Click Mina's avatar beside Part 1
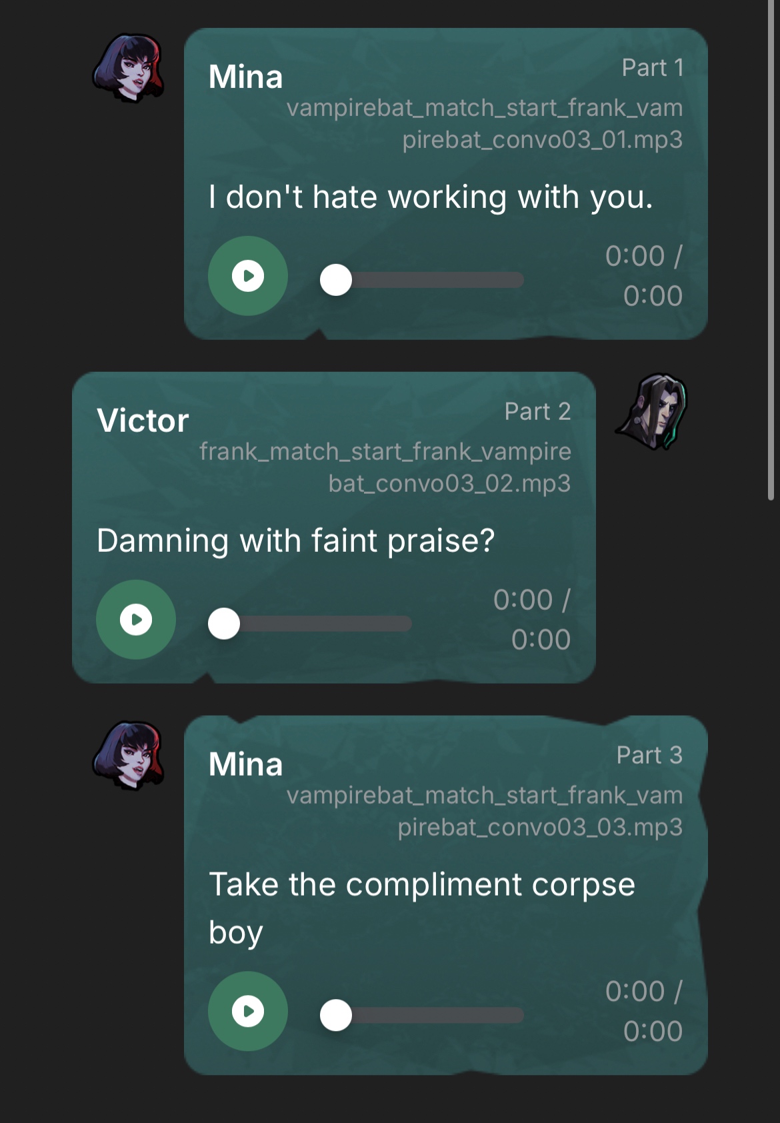 129,68
